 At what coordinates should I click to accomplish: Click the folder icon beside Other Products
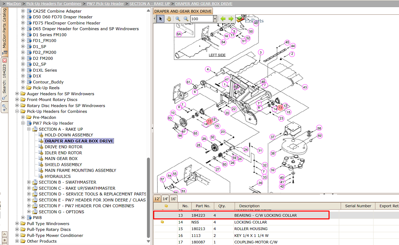point(23,241)
